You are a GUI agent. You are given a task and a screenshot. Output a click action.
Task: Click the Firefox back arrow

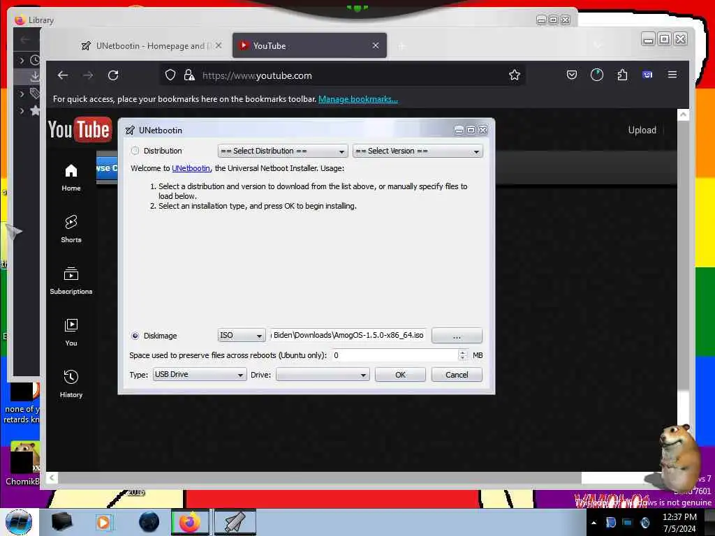(63, 75)
